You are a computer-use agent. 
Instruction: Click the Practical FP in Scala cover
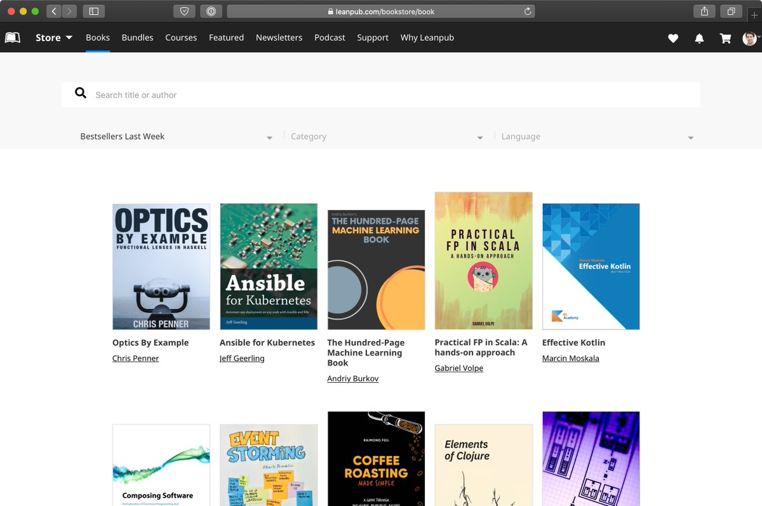483,261
